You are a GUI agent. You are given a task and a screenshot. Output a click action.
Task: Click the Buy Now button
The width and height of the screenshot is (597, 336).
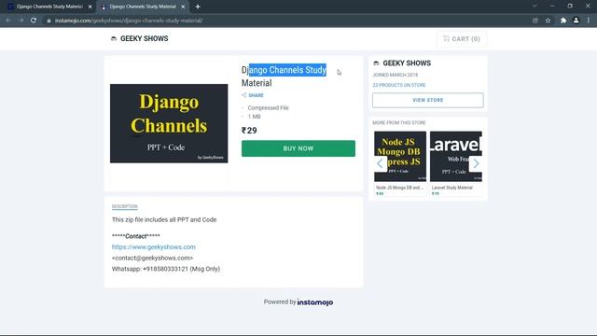(x=298, y=148)
